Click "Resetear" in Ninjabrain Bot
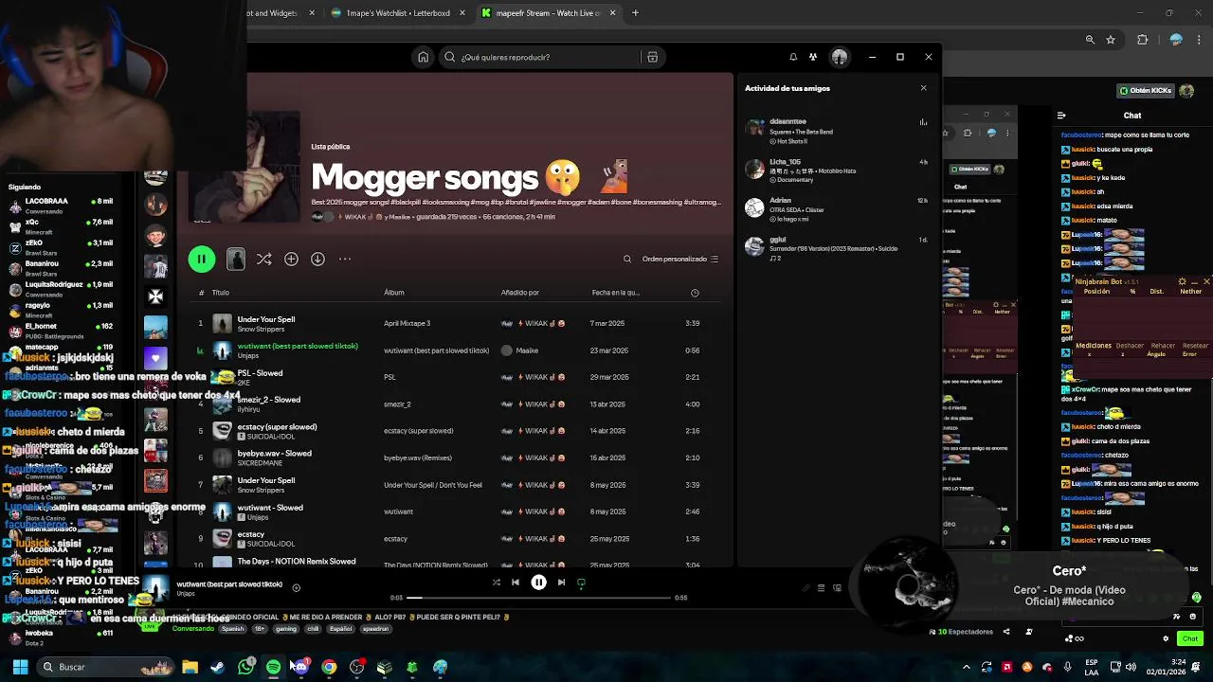The width and height of the screenshot is (1213, 682). [1195, 346]
